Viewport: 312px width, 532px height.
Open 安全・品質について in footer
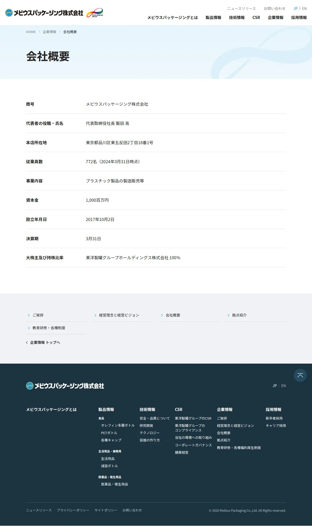point(155,418)
